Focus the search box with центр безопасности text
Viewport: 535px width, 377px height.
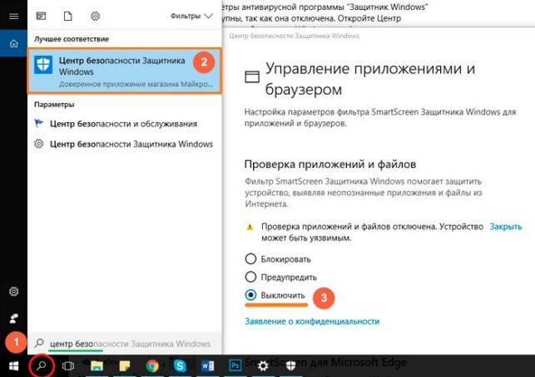(x=125, y=344)
